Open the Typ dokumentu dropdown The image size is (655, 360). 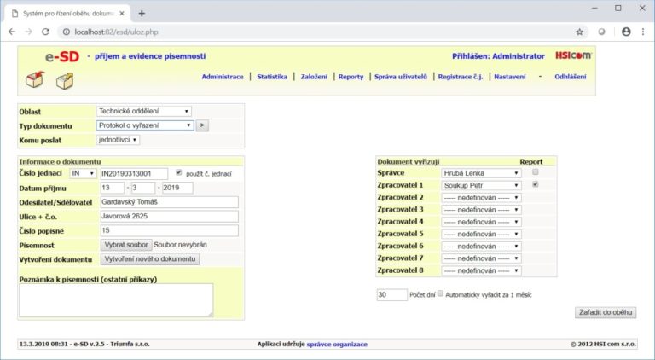145,125
